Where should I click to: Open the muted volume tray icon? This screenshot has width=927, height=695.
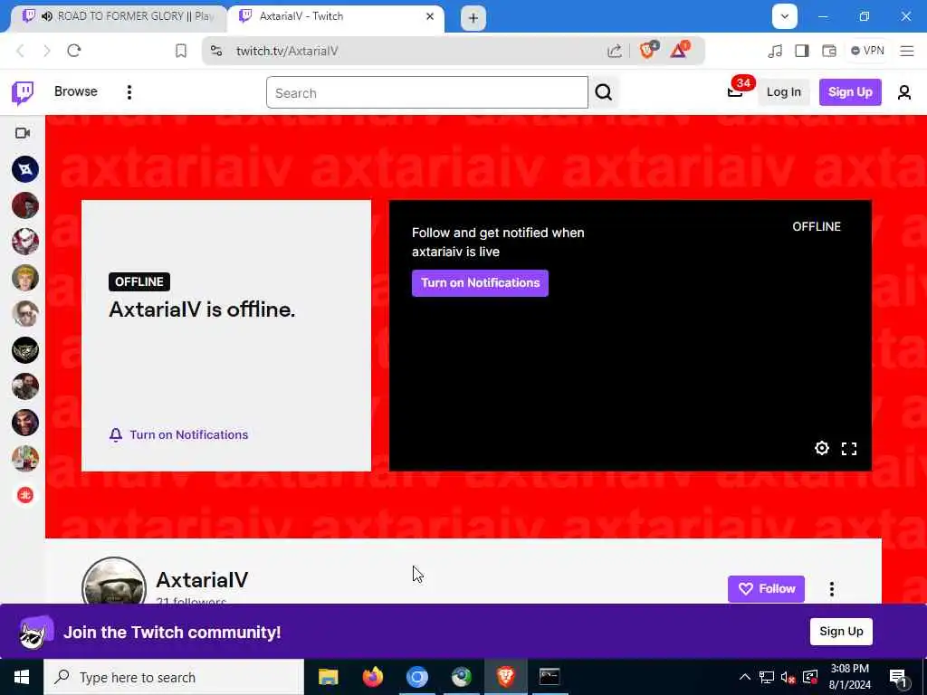[x=788, y=677]
